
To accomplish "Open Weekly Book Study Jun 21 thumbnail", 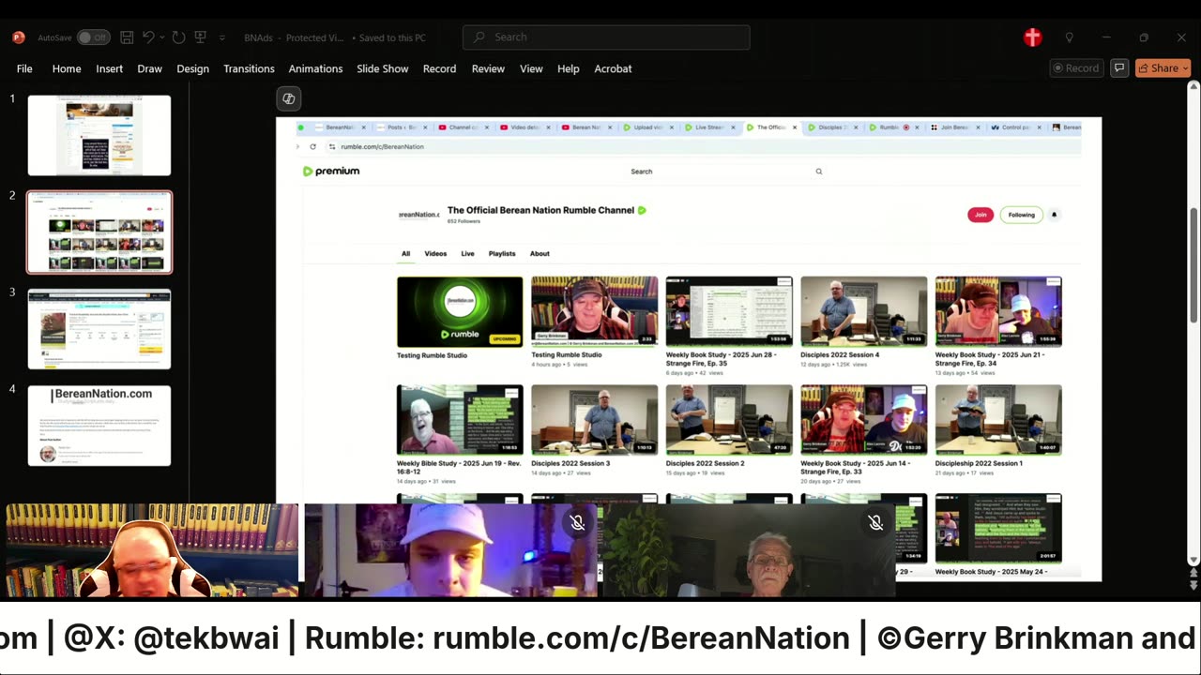I will [998, 311].
